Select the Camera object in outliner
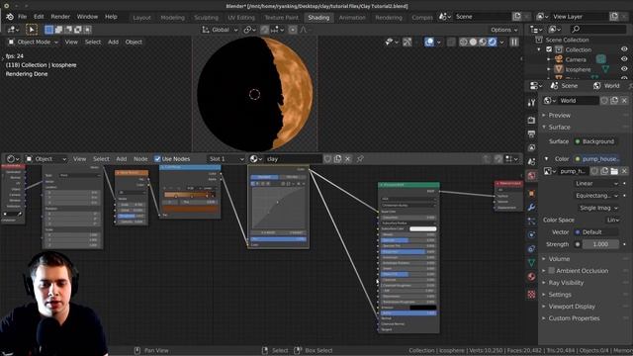 pos(576,59)
